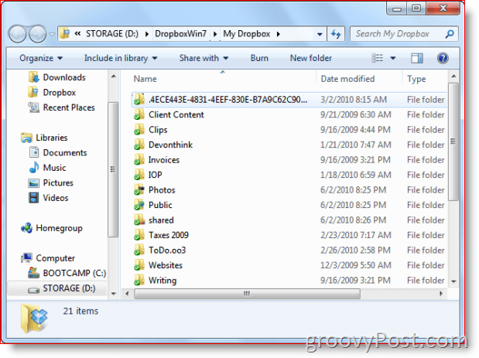Select the Invoices folder icon

point(139,160)
